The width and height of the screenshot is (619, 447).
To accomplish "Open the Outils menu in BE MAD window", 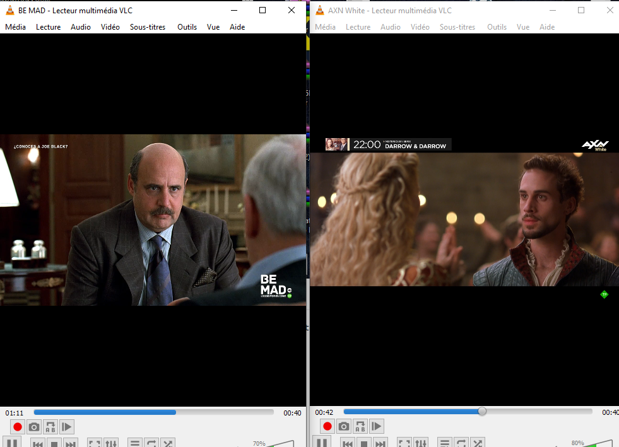I will (x=187, y=27).
